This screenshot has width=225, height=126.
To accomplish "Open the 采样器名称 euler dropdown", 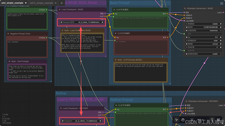I will (x=203, y=40).
